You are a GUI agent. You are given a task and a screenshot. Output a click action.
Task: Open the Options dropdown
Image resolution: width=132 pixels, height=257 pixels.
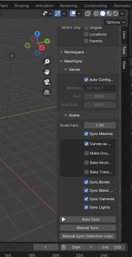(115, 22)
